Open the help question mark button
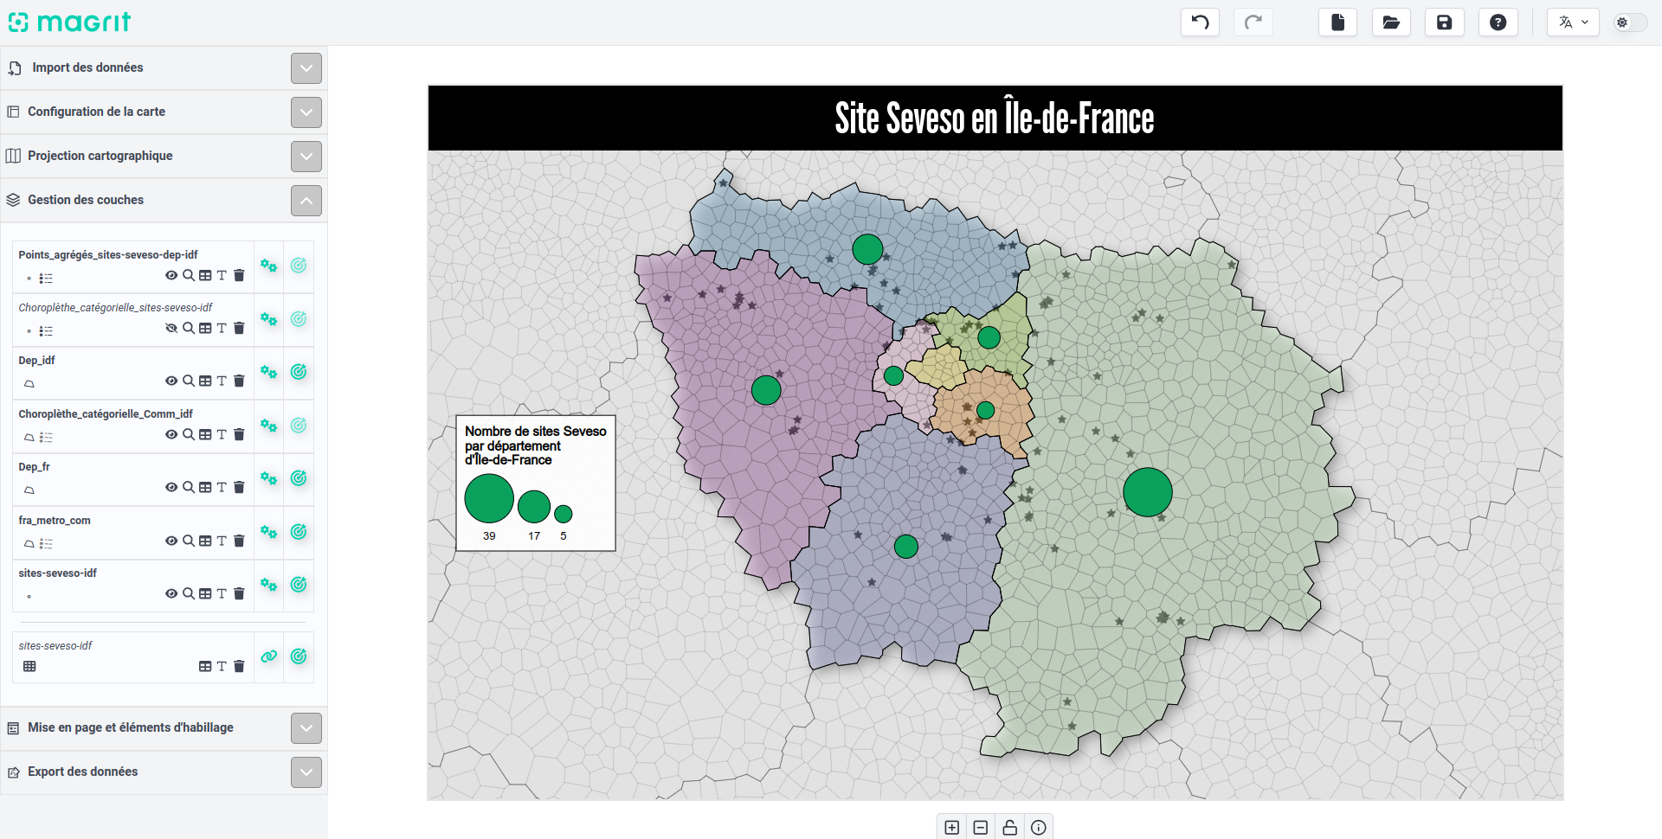Image resolution: width=1662 pixels, height=839 pixels. [x=1498, y=22]
